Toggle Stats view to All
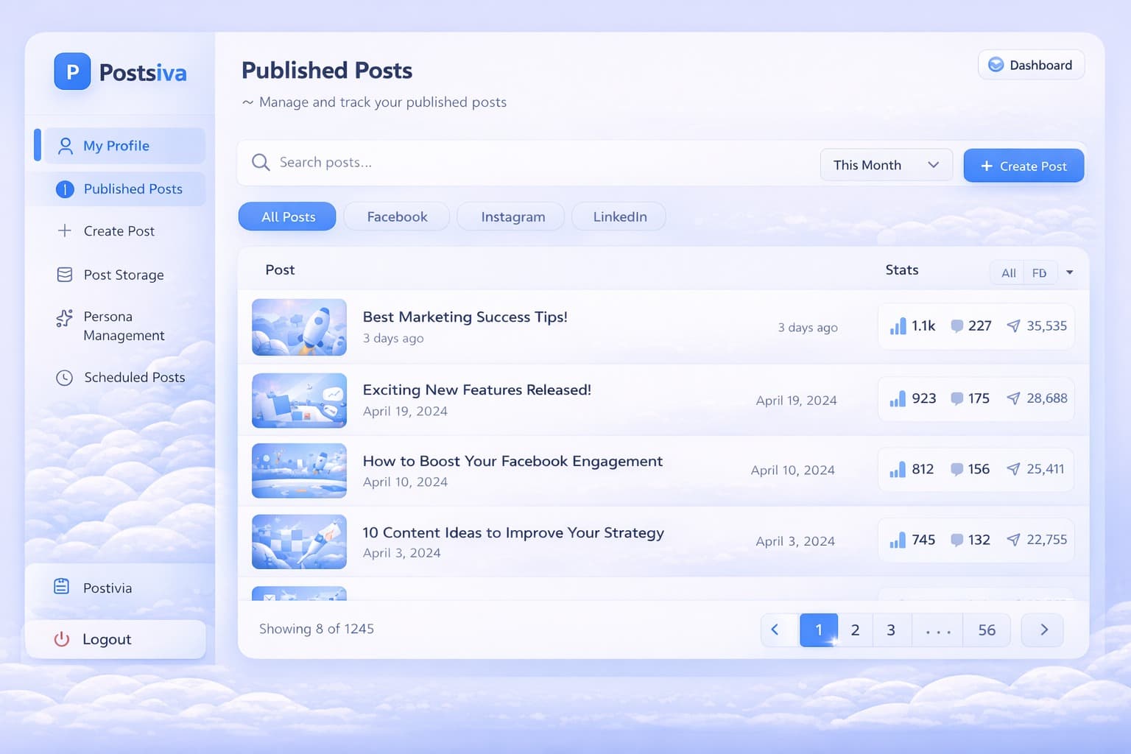This screenshot has width=1131, height=754. pyautogui.click(x=1008, y=273)
